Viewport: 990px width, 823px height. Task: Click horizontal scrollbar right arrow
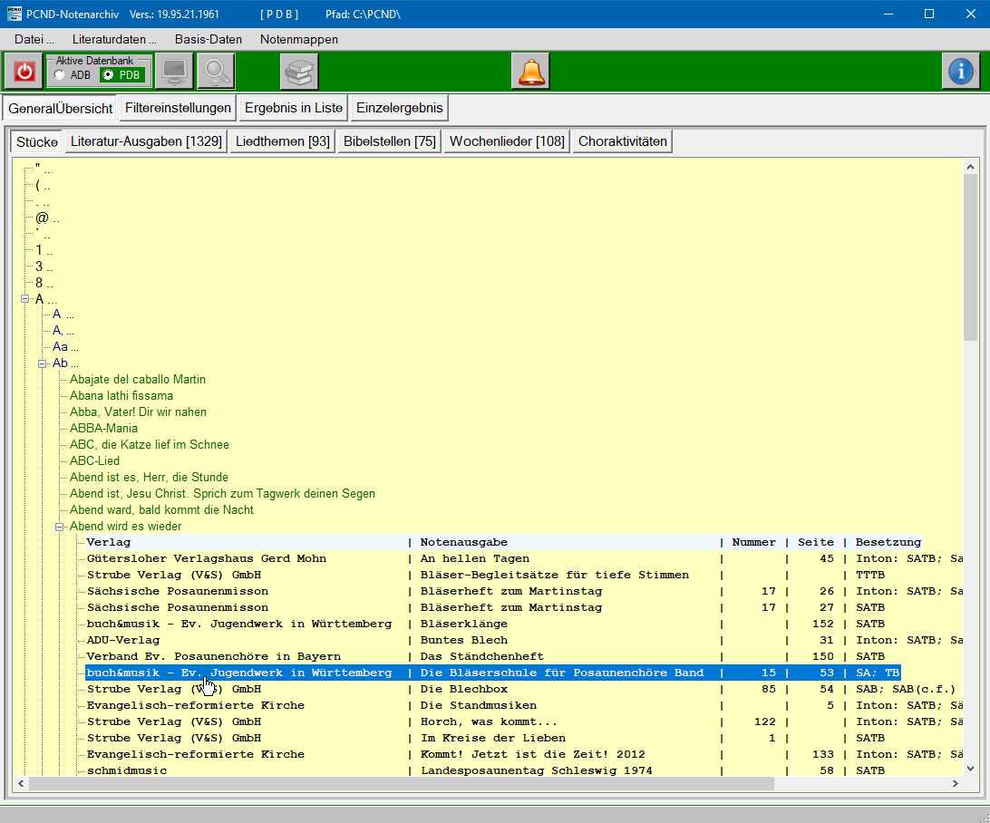[x=956, y=783]
